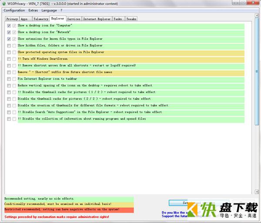Tick first checkbox for Disable Search "Auto Suggestions"
The image size is (261, 223).
tap(9, 112)
